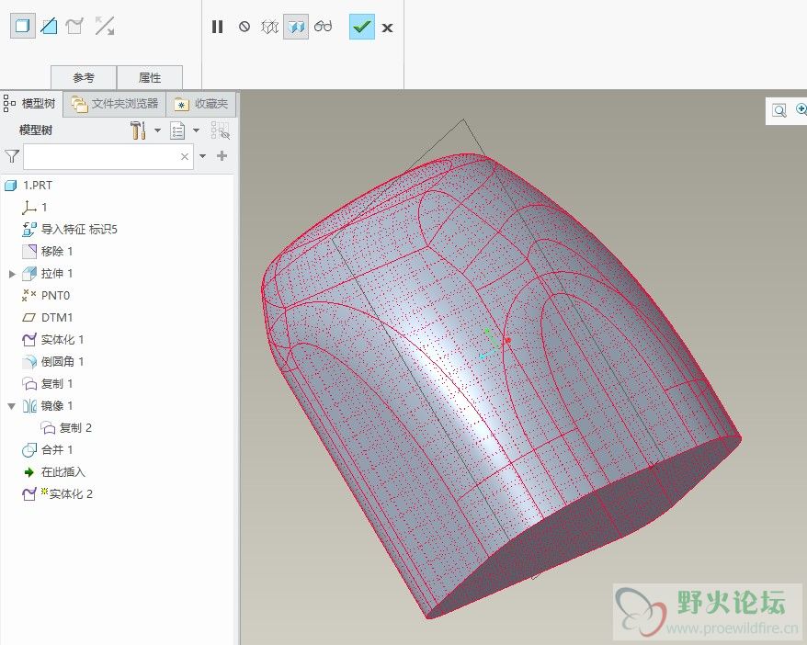The width and height of the screenshot is (807, 645).
Task: Click the verify glasses icon
Action: (324, 26)
